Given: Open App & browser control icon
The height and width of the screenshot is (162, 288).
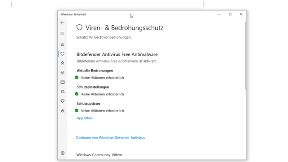Looking at the screenshot, I should [x=63, y=82].
